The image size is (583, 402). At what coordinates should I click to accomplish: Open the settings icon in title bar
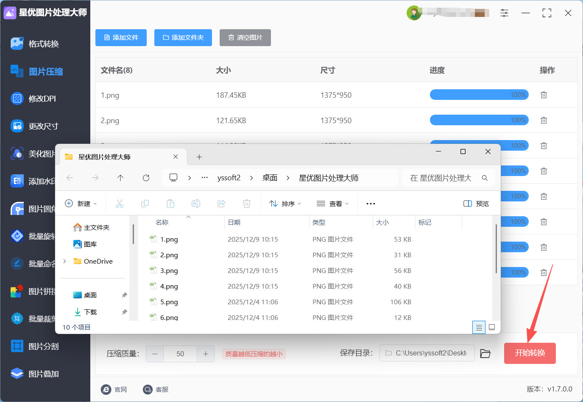click(x=504, y=13)
